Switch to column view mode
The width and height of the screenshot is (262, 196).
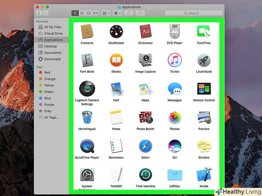pyautogui.click(x=89, y=13)
